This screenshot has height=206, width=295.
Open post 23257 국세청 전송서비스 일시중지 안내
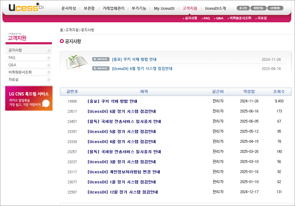point(124,152)
